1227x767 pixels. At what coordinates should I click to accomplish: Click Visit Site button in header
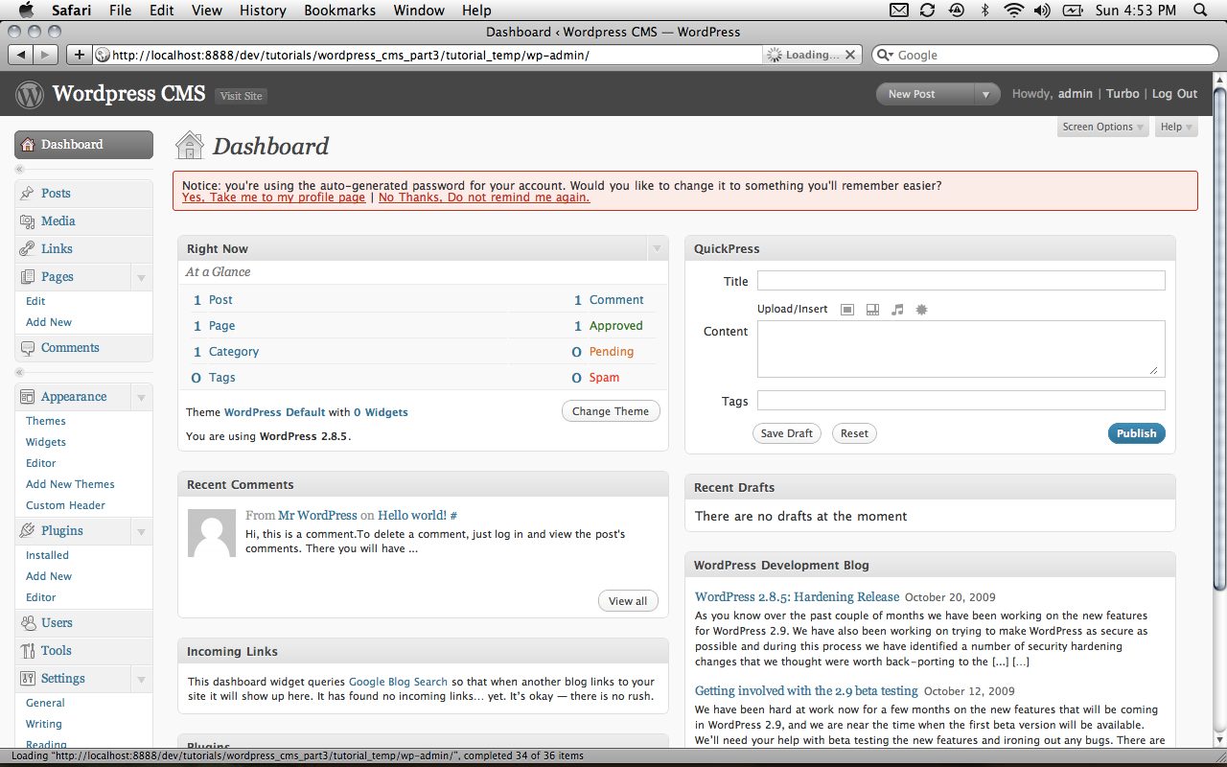[x=241, y=96]
